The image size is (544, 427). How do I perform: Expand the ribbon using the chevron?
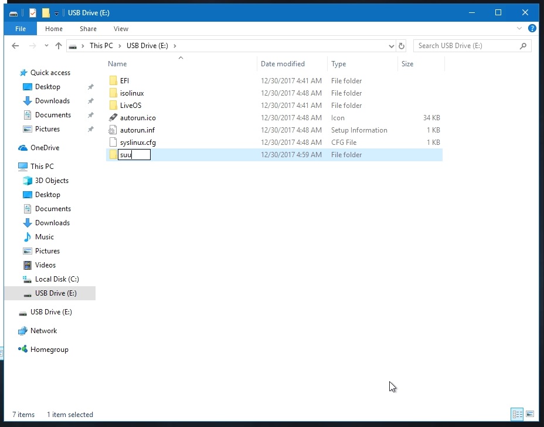[x=519, y=28]
